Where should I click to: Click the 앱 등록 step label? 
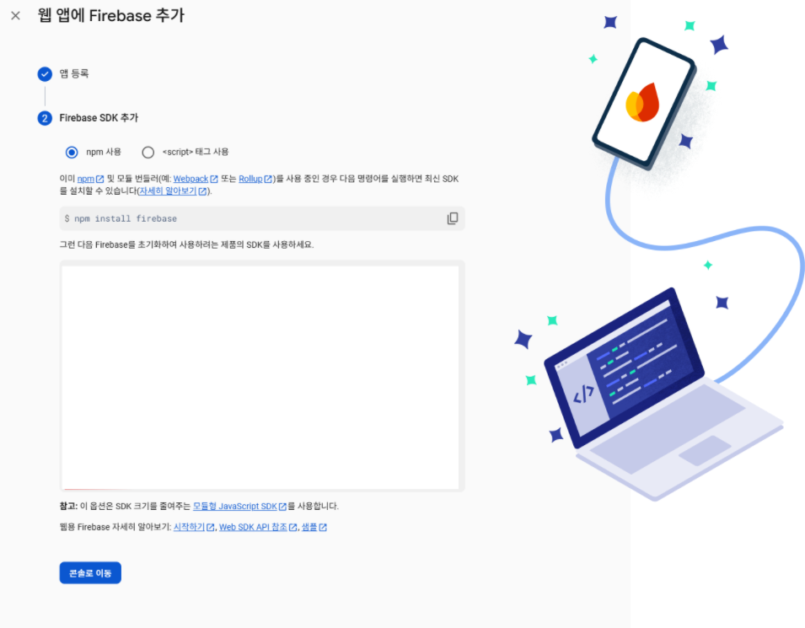pos(74,74)
